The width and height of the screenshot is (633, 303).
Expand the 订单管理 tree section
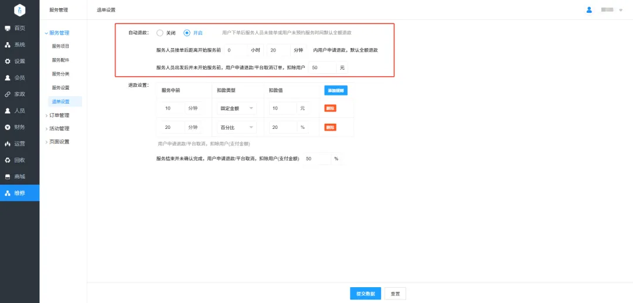coord(59,115)
